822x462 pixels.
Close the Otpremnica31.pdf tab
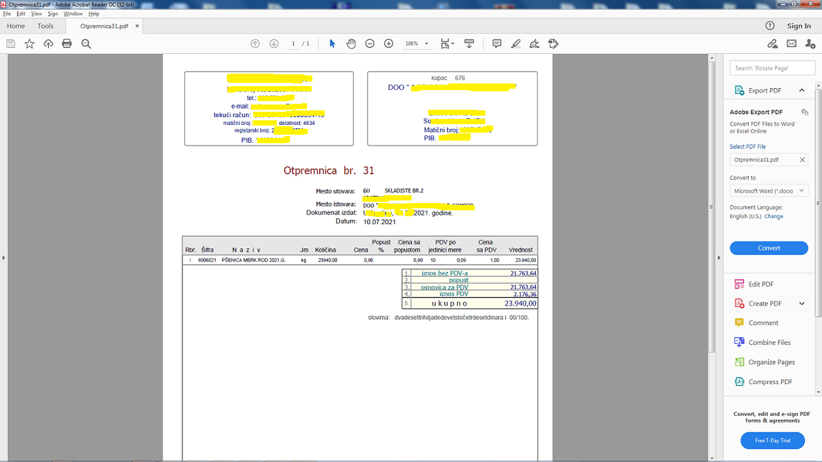click(137, 26)
